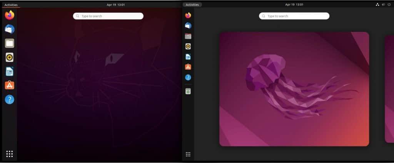Image resolution: width=394 pixels, height=163 pixels.
Task: Open Files in the jellyfish desktop's dock
Action: coord(188,36)
